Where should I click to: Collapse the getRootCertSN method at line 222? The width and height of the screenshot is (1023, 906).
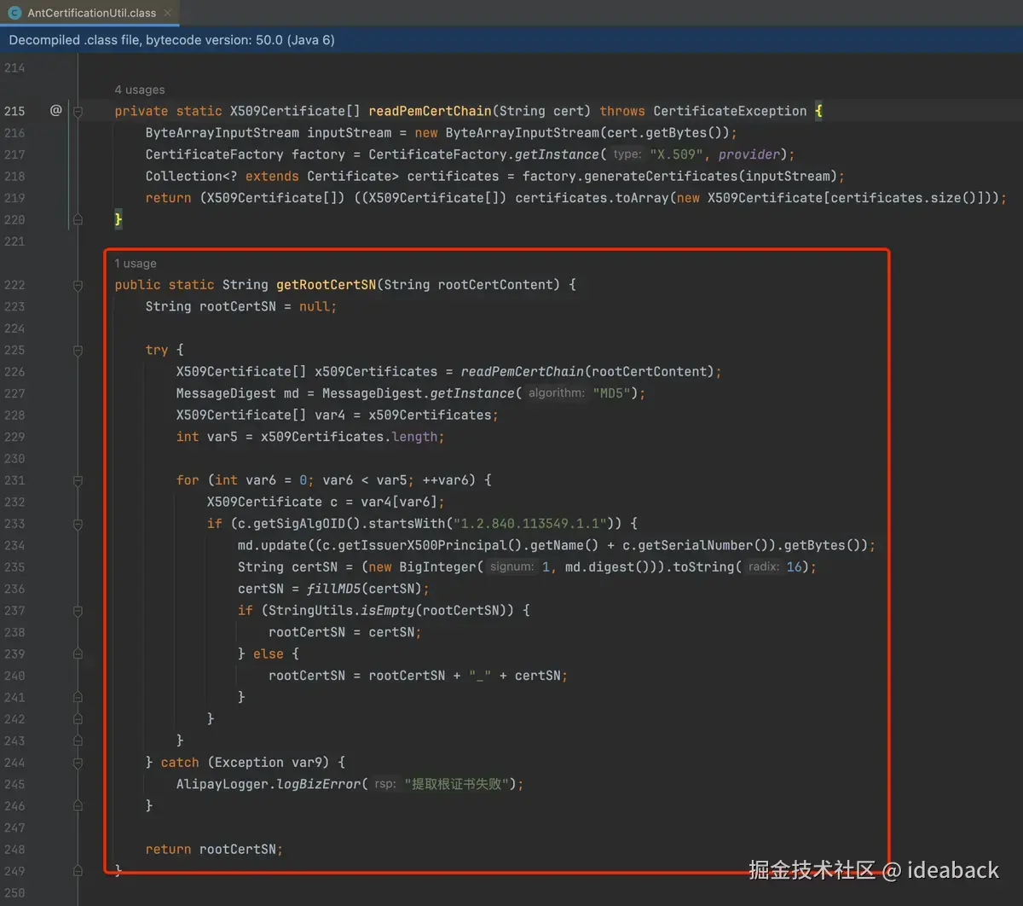[78, 285]
